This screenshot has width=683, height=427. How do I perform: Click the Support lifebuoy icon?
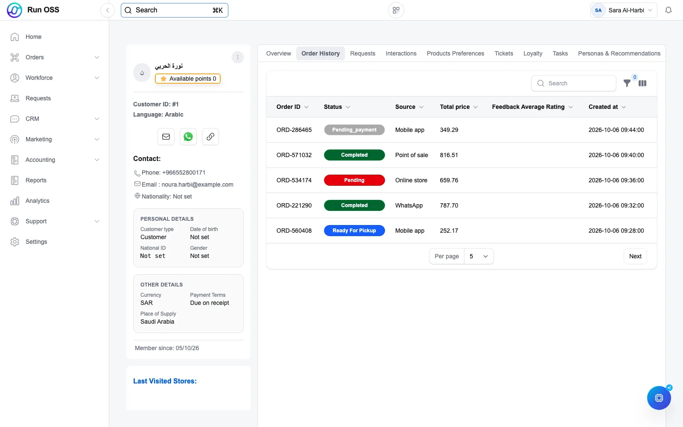click(15, 221)
